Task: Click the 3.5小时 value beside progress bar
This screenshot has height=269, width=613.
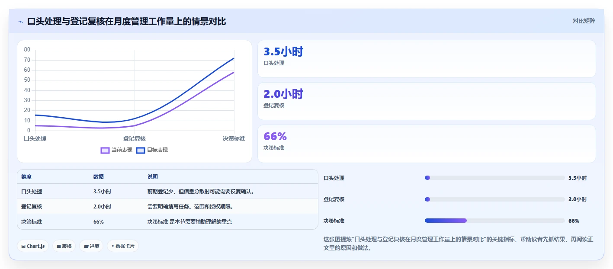Action: coord(578,178)
